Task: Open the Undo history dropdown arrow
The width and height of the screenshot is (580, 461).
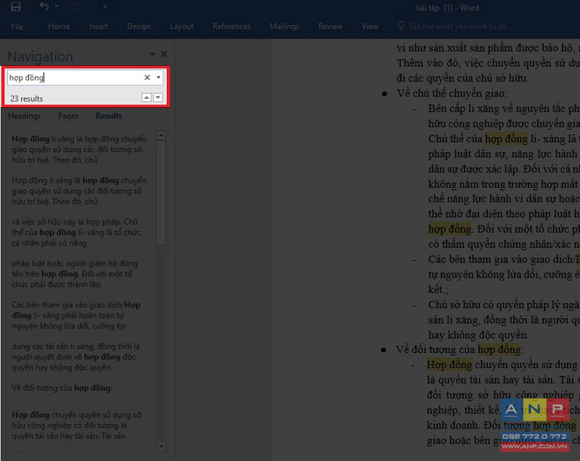Action: point(57,7)
